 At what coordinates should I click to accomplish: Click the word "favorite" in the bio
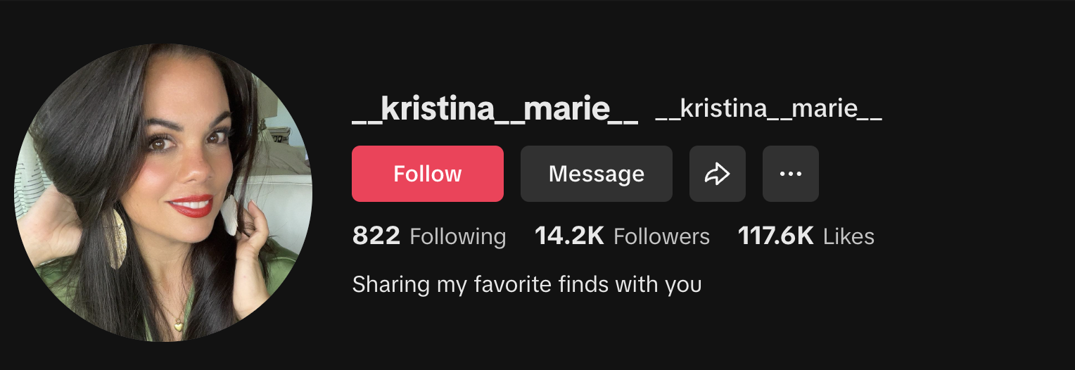pos(513,285)
